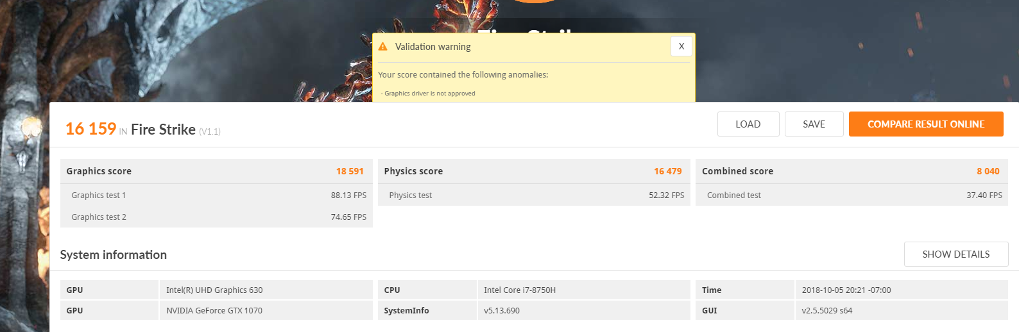Viewport: 1019px width, 332px height.
Task: Click the SAVE button
Action: (814, 124)
